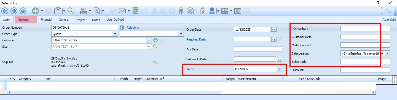Click the Available link
The height and width of the screenshot is (100, 397).
(x=389, y=20)
